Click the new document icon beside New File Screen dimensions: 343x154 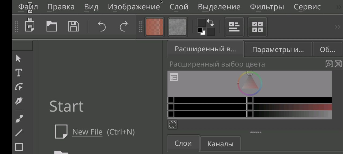[61, 131]
